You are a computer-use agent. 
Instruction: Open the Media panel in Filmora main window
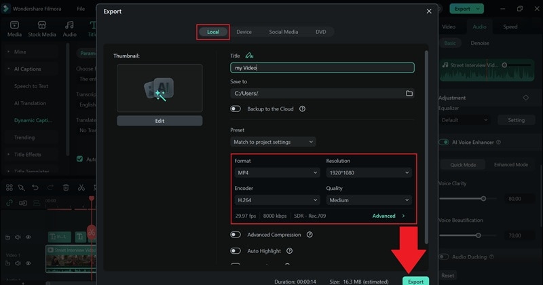14,28
